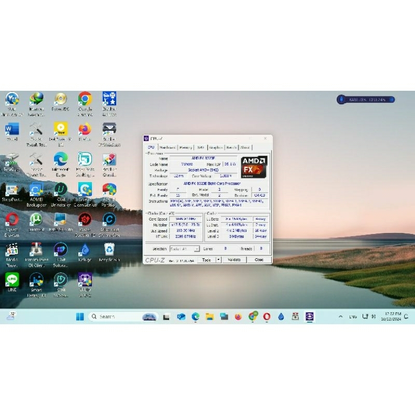Open the Google Chrome desktop shortcut
415x415 pixels.
click(x=85, y=99)
